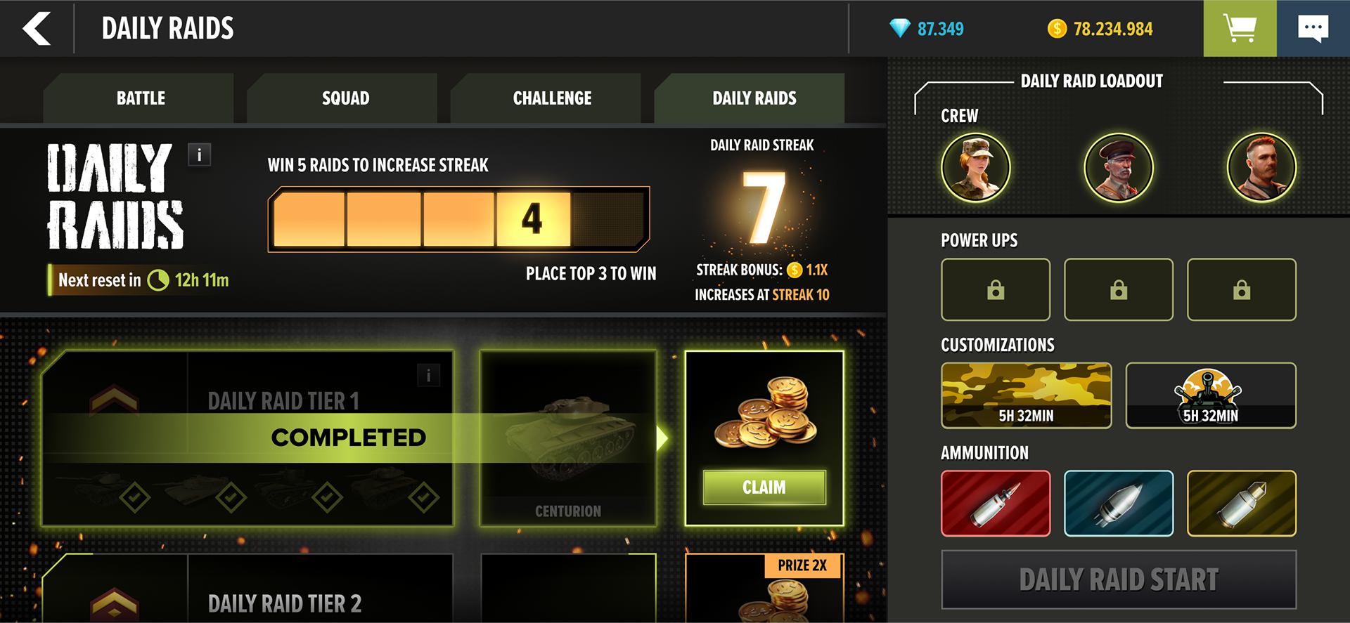Select the tank emblem customization
The width and height of the screenshot is (1350, 623).
click(x=1211, y=395)
